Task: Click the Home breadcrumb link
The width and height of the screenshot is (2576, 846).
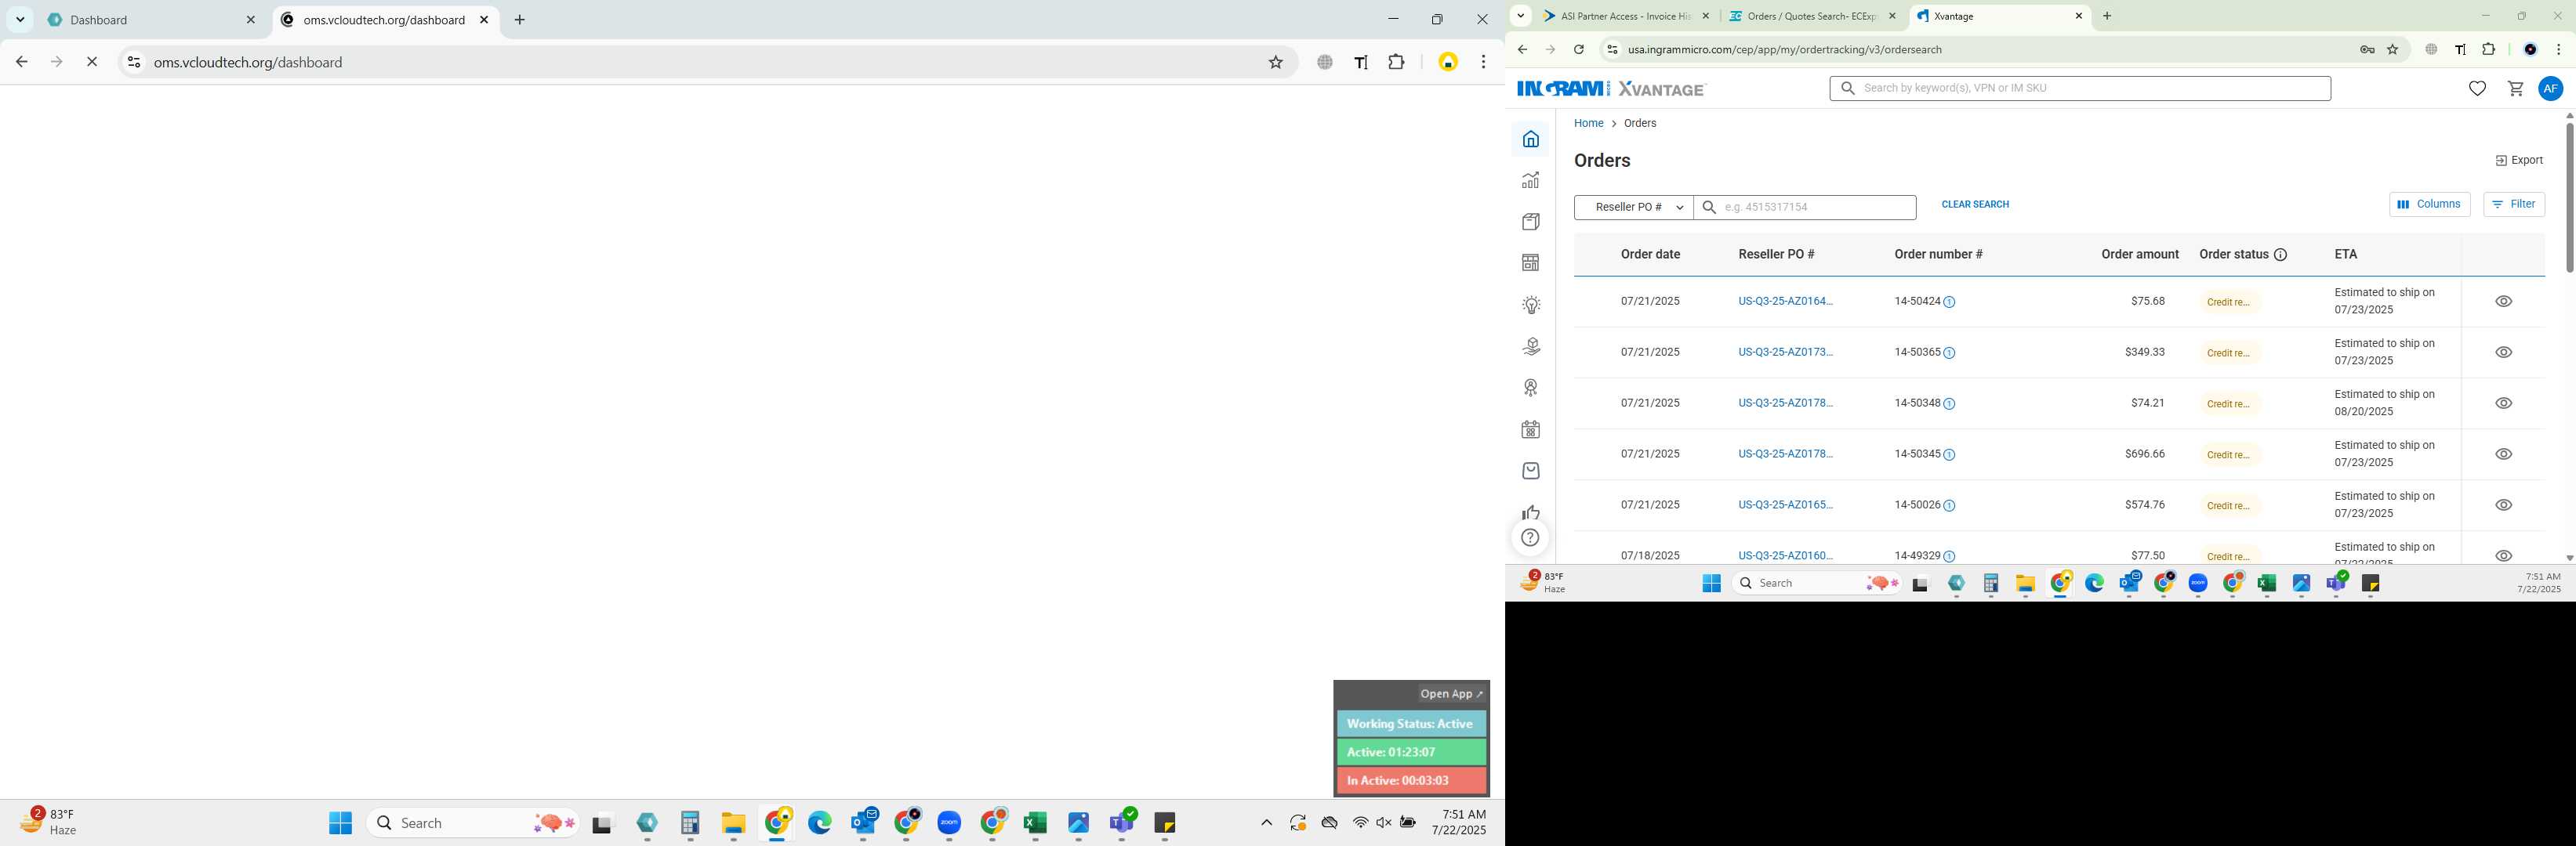Action: (x=1588, y=124)
